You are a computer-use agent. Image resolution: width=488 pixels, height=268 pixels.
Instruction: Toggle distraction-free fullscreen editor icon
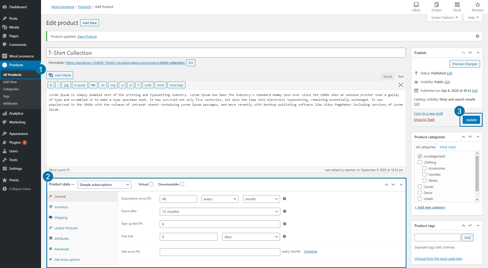click(x=401, y=85)
